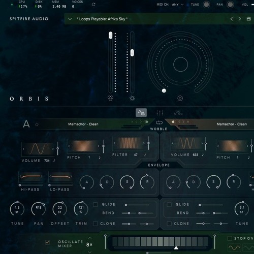Viewport: 254px width, 254px height.
Task: Toggle the layer A speaker mute icon
Action: click(146, 122)
